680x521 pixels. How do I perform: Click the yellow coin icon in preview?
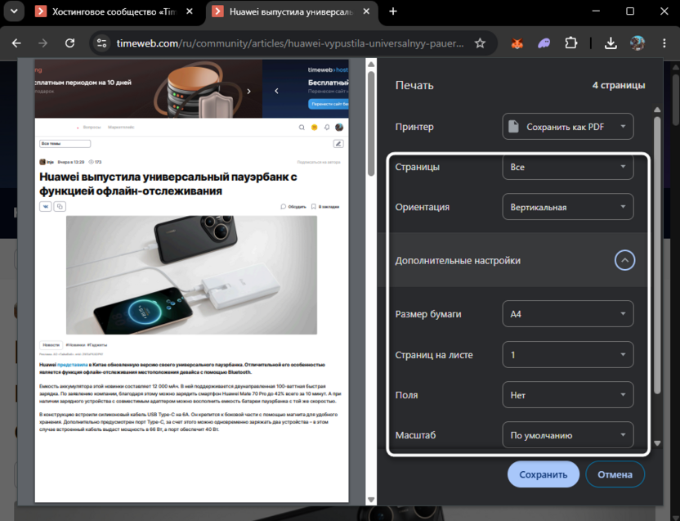(315, 128)
